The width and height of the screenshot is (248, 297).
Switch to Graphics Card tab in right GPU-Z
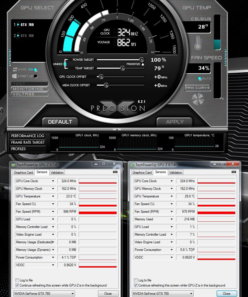142,173
